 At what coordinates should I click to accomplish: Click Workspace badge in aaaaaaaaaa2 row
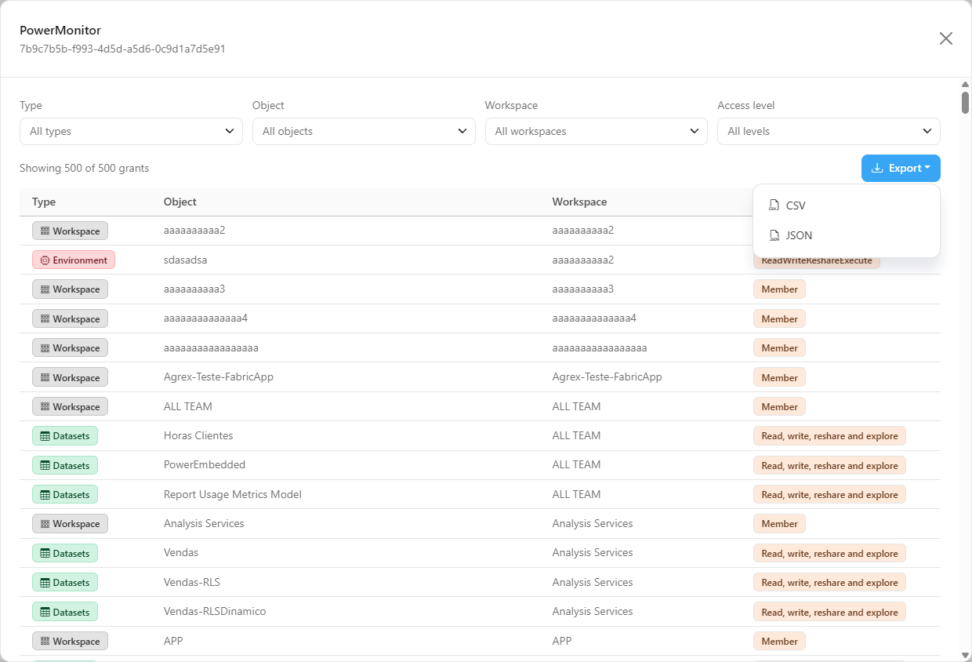coord(70,231)
